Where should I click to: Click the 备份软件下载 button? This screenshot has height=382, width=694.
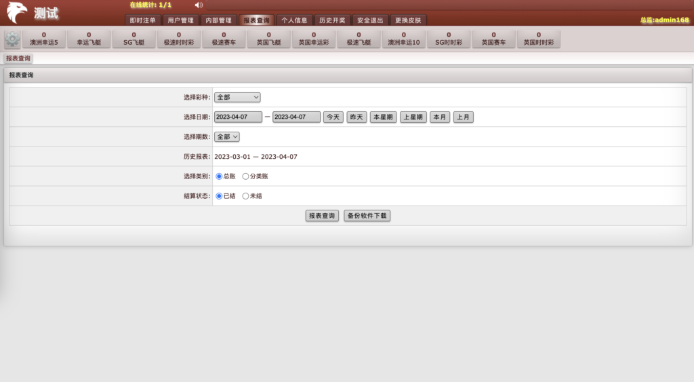(x=367, y=216)
